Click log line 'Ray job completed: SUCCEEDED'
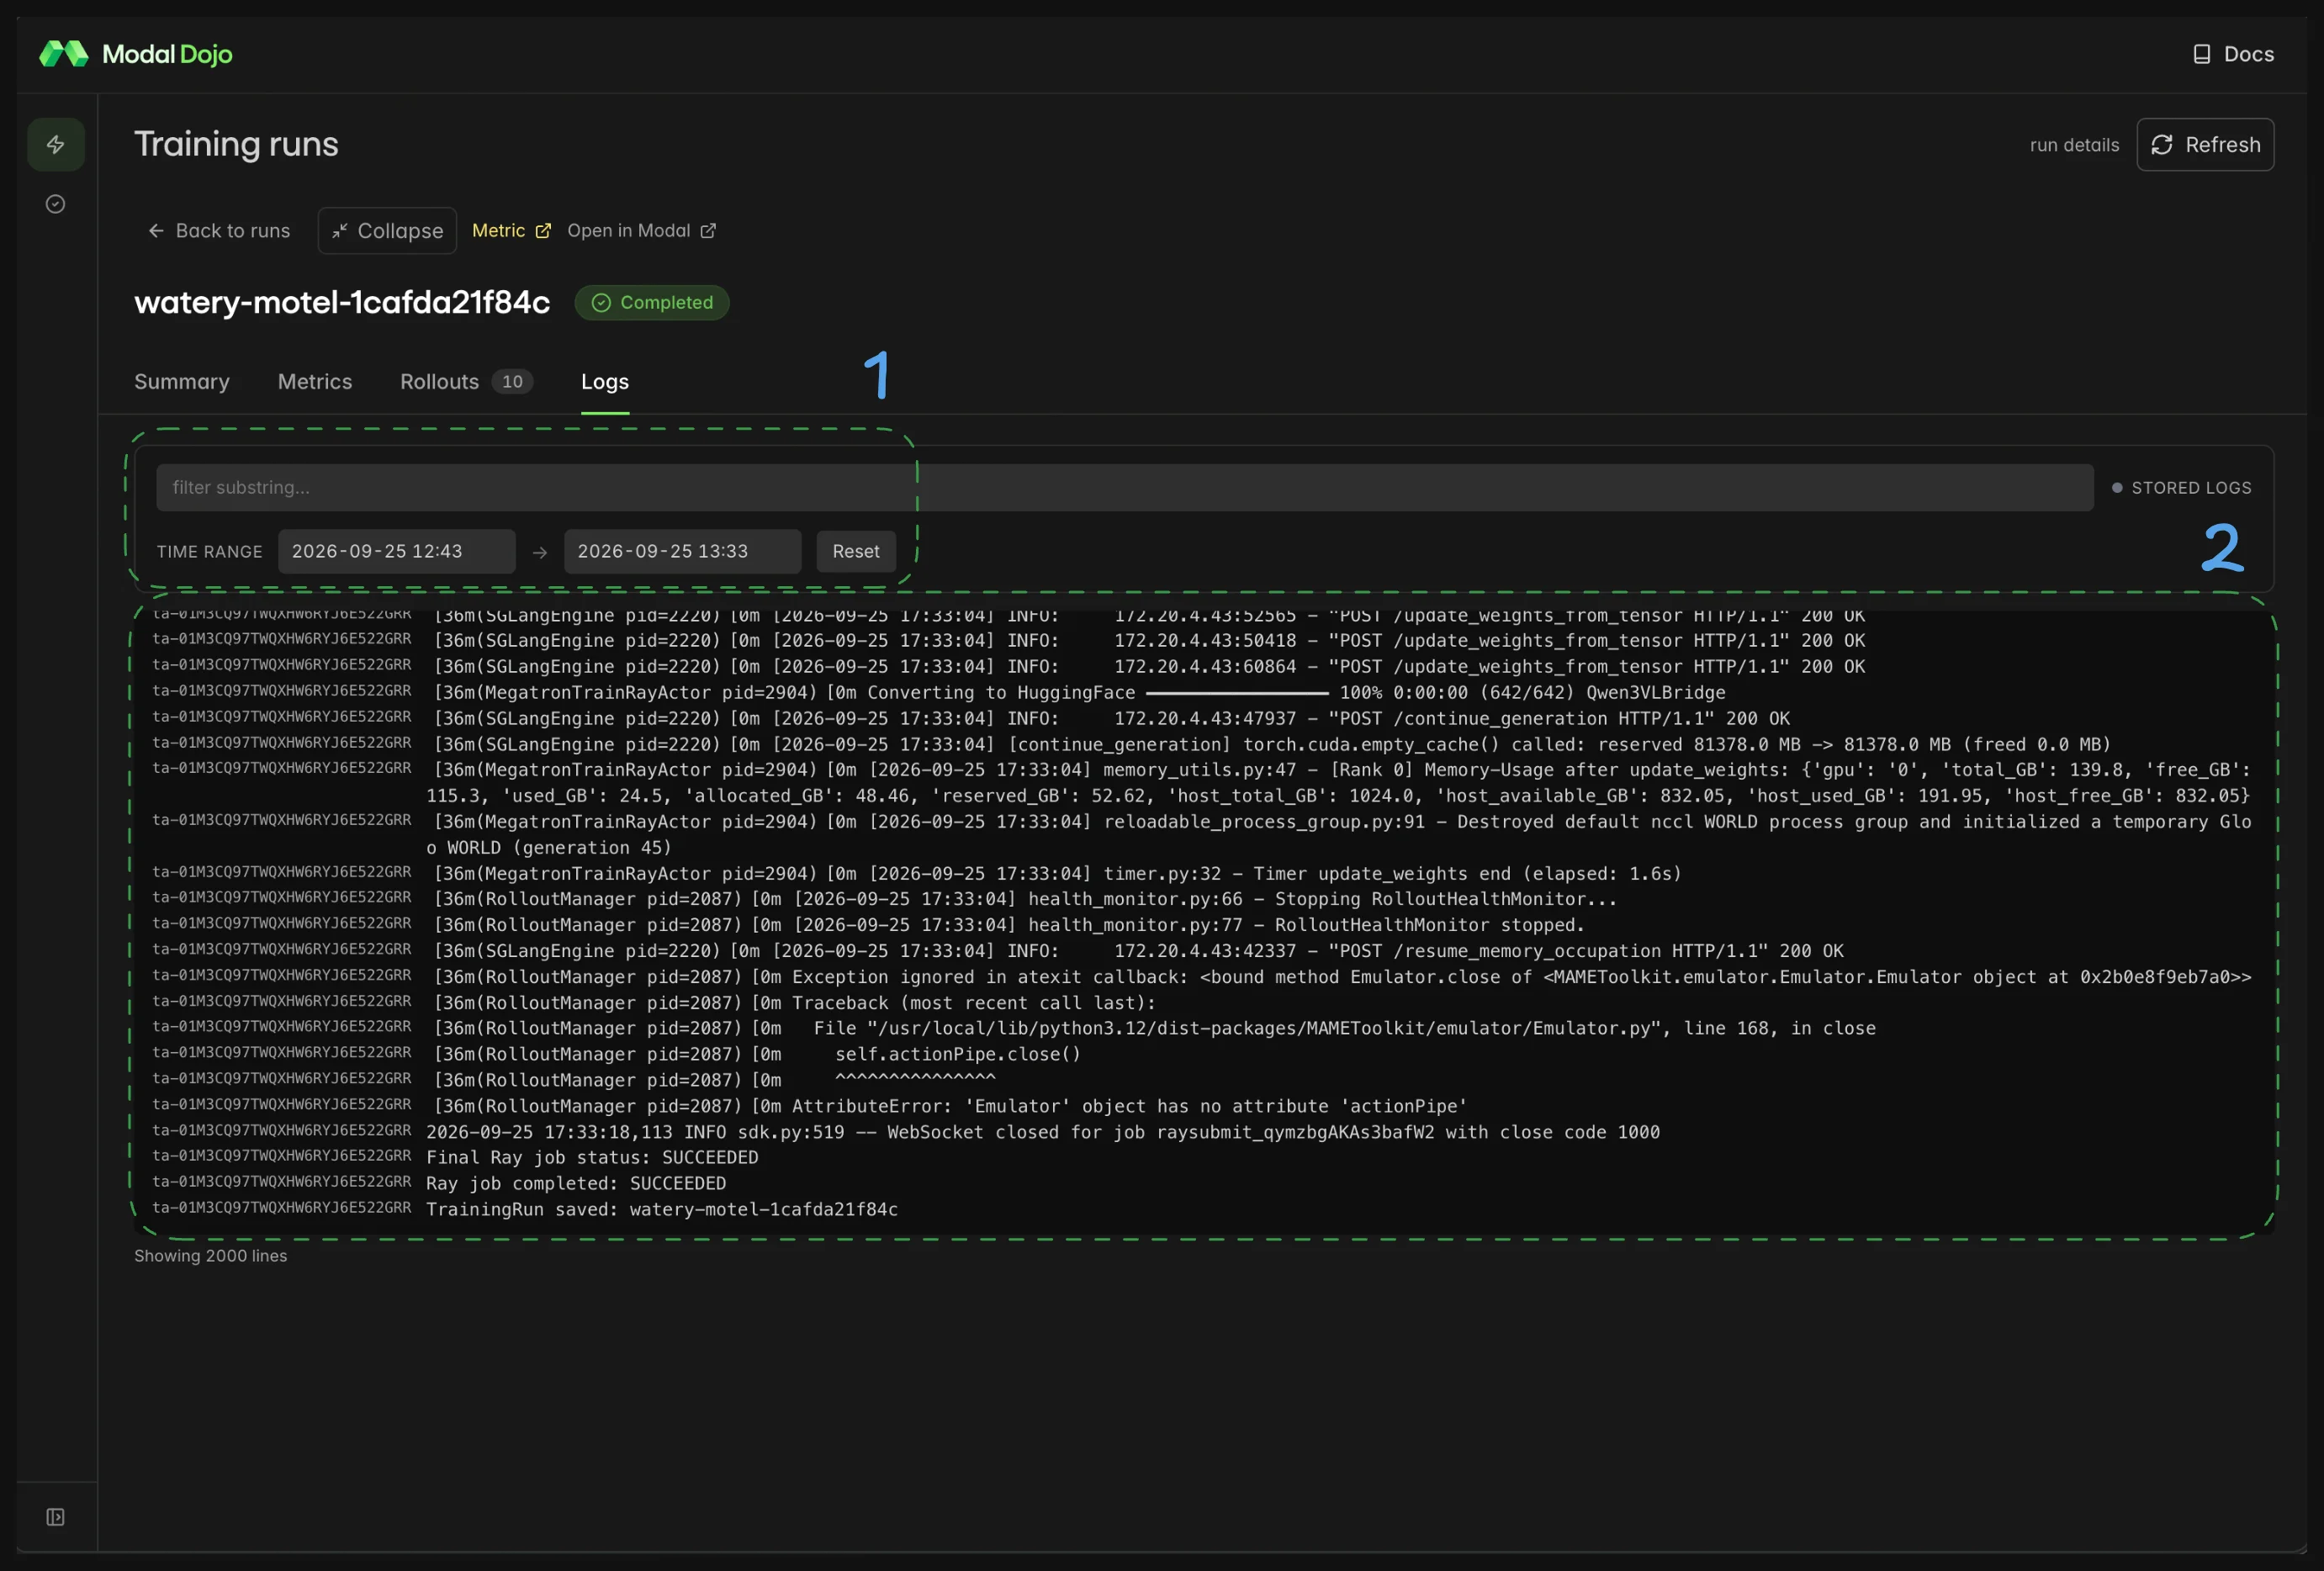Viewport: 2324px width, 1571px height. pyautogui.click(x=576, y=1184)
